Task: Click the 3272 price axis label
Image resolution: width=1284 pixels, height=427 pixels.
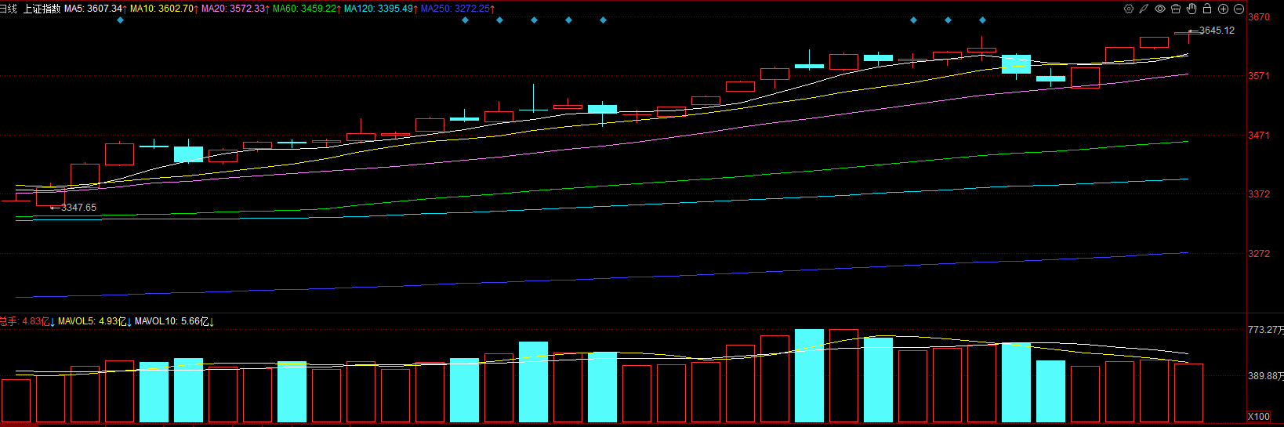Action: pos(1259,254)
